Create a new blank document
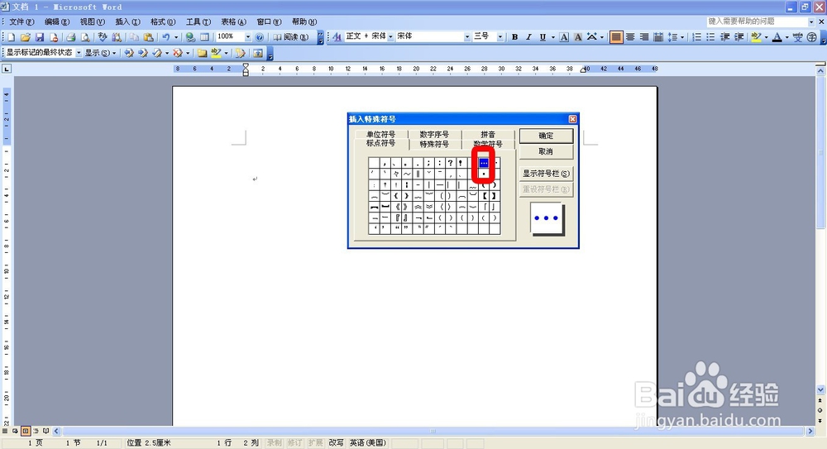 pyautogui.click(x=11, y=37)
